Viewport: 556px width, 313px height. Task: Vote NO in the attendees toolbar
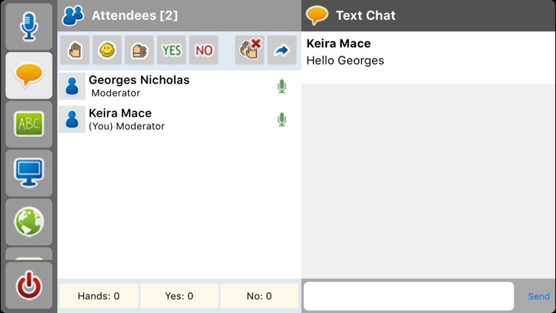tap(204, 50)
